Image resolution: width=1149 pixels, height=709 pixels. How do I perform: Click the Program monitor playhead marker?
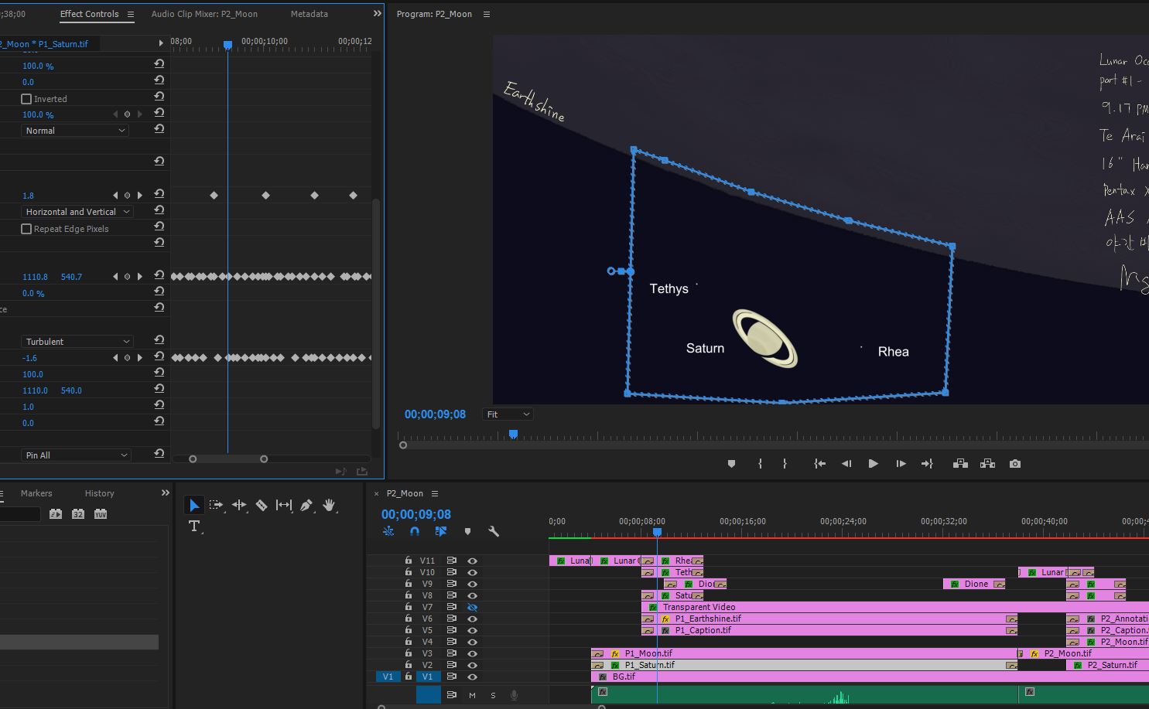click(513, 435)
